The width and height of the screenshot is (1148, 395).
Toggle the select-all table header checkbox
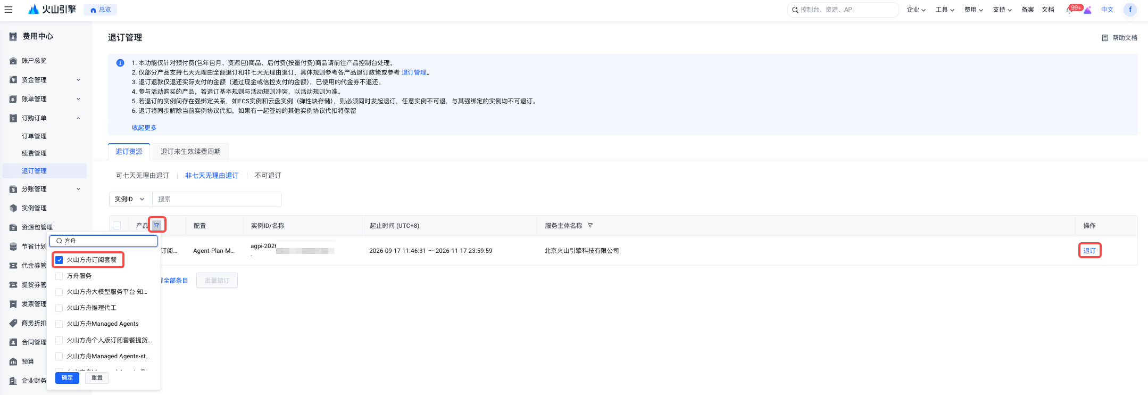pyautogui.click(x=117, y=225)
